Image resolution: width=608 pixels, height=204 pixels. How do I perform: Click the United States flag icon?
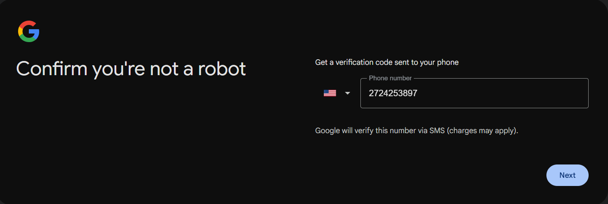[x=330, y=93]
